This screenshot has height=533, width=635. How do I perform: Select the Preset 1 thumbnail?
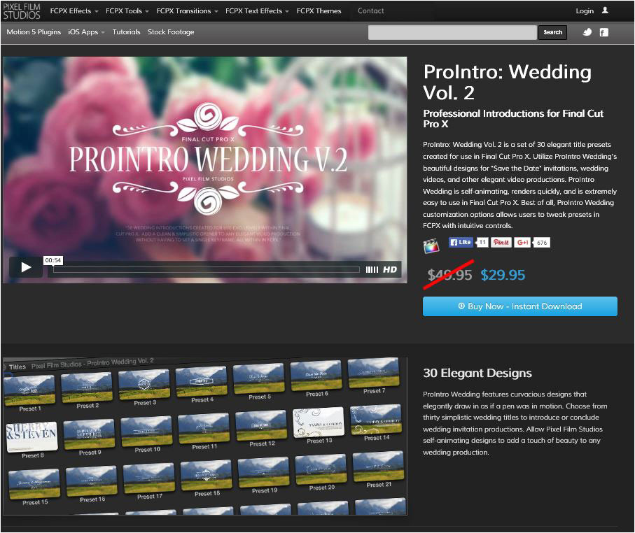point(29,390)
